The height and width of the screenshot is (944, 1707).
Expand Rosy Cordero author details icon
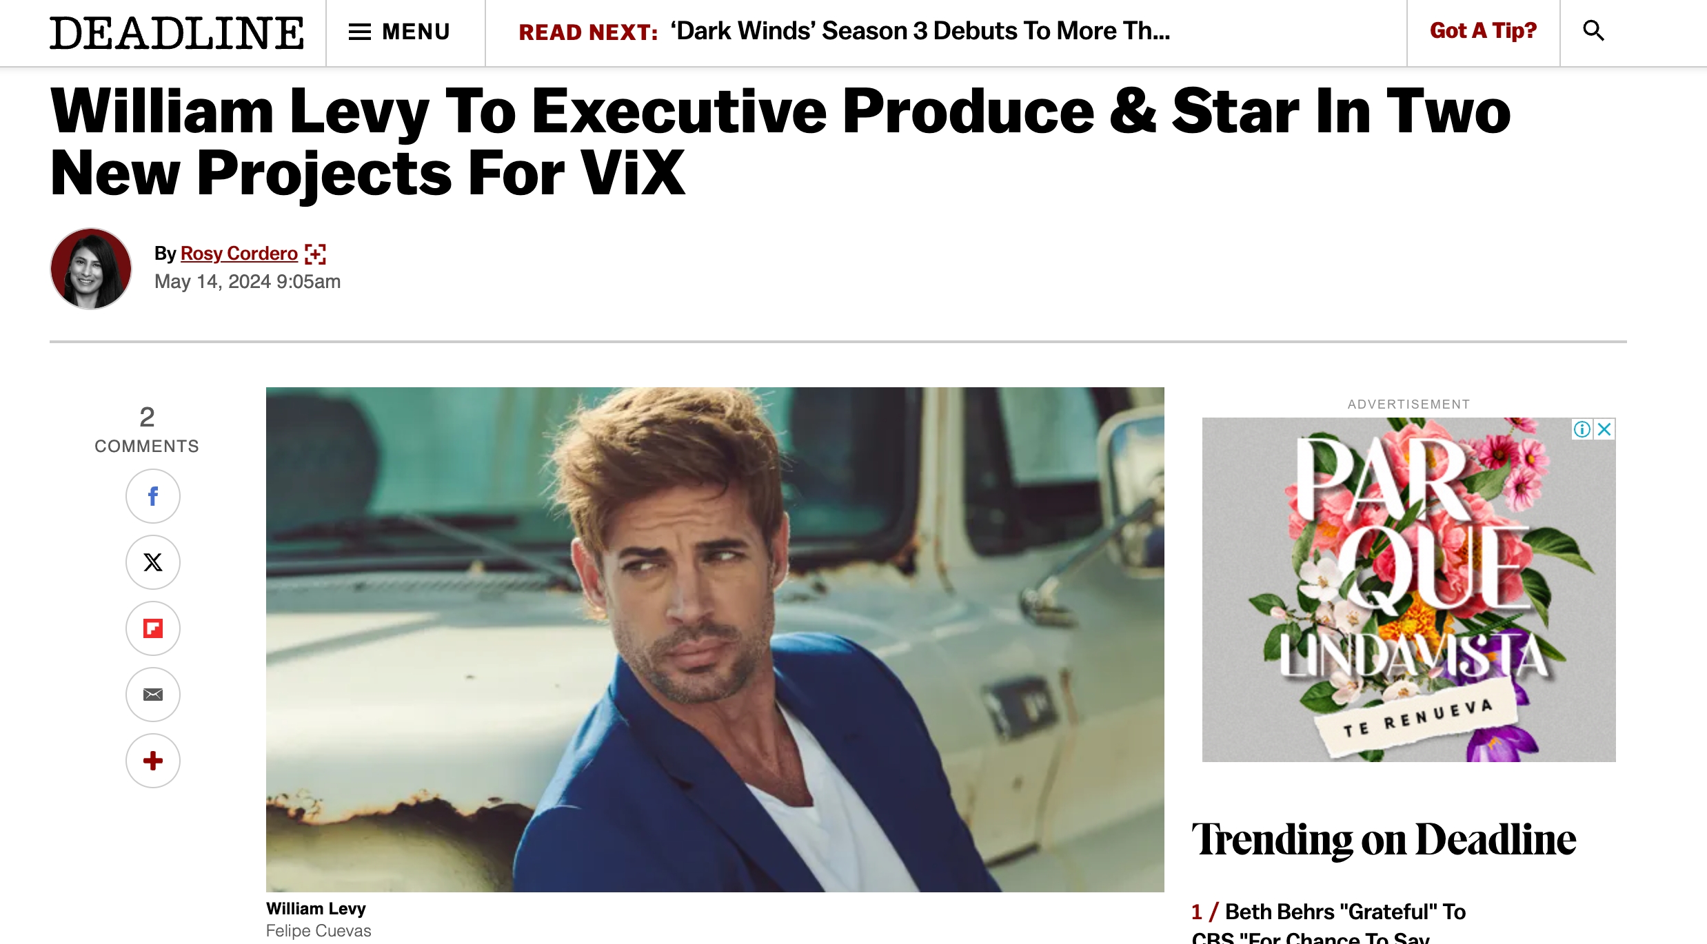click(x=315, y=254)
